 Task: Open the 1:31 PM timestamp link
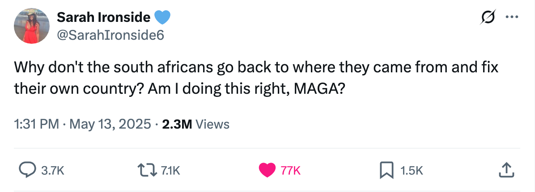pos(36,124)
